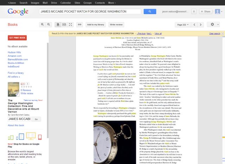The image size is (225, 164).
Task: Switch to two-page view icon
Action: click(64, 25)
